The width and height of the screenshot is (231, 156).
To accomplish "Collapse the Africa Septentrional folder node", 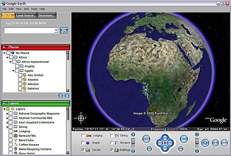I will pyautogui.click(x=10, y=62).
